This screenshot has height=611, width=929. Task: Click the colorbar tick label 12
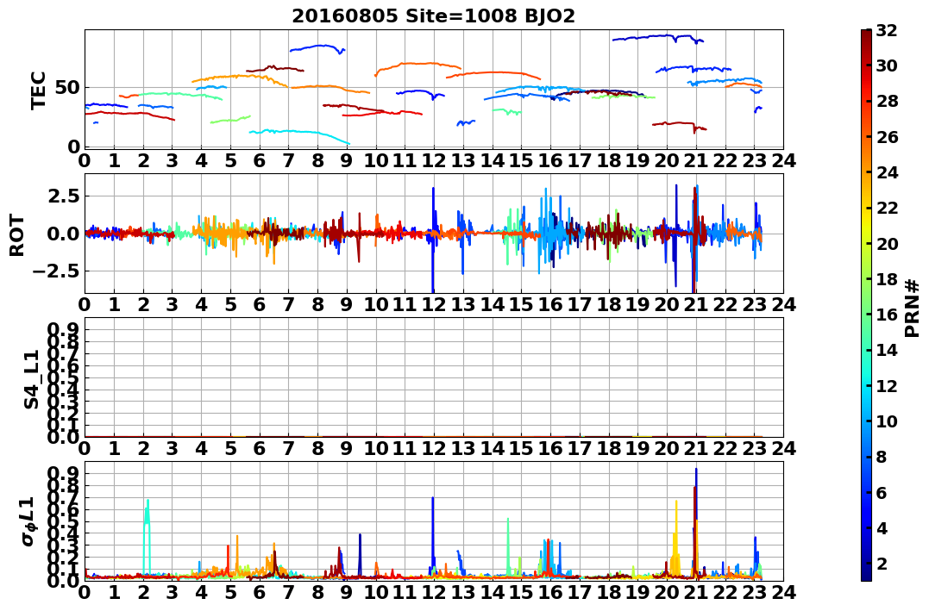tap(887, 385)
